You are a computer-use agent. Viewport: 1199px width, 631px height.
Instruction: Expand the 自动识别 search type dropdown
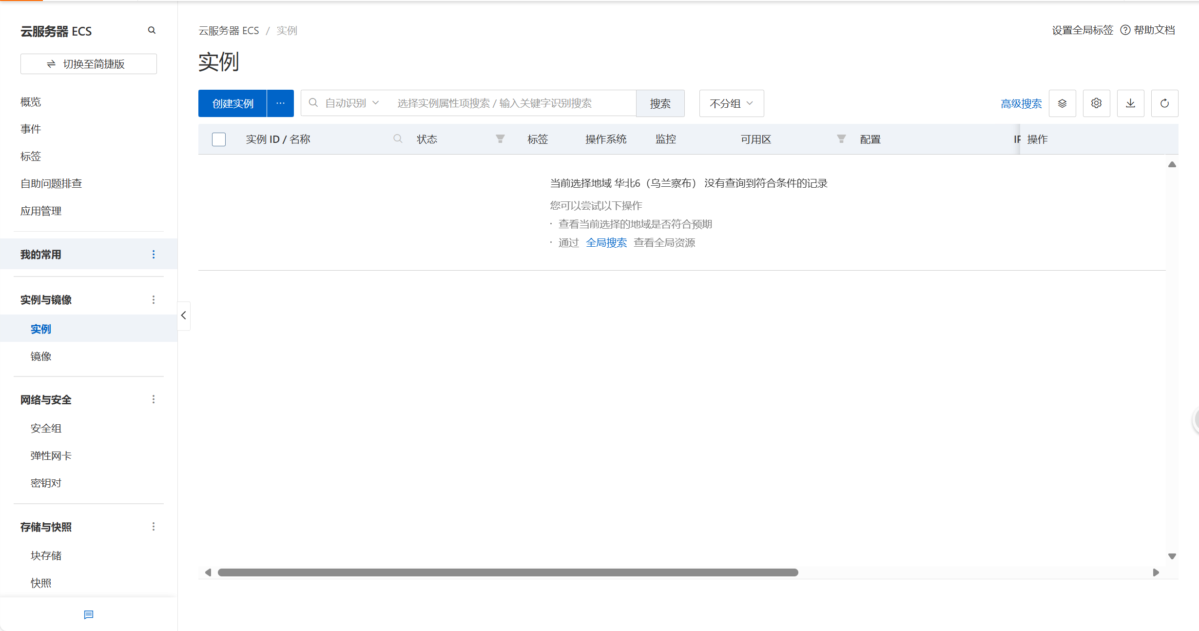point(352,103)
